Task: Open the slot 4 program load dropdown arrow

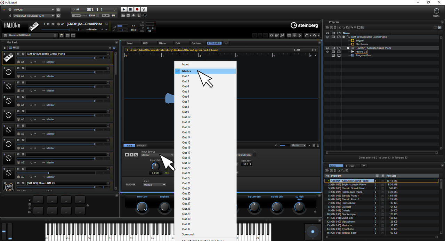Action: [108, 97]
